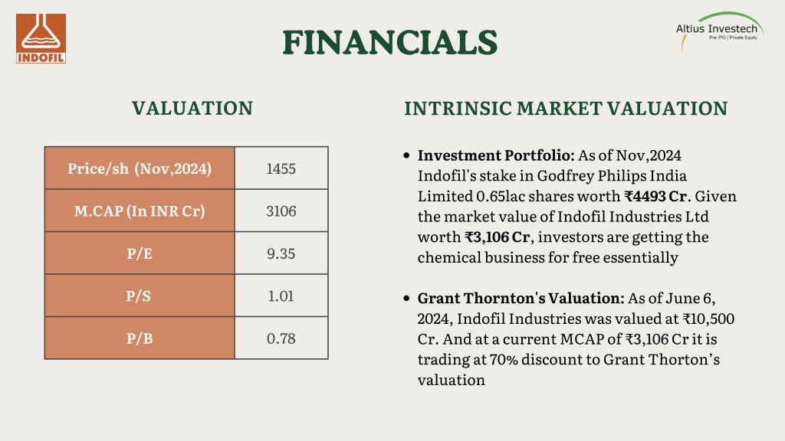Image resolution: width=785 pixels, height=441 pixels.
Task: Click the P/E label cell
Action: coord(140,253)
